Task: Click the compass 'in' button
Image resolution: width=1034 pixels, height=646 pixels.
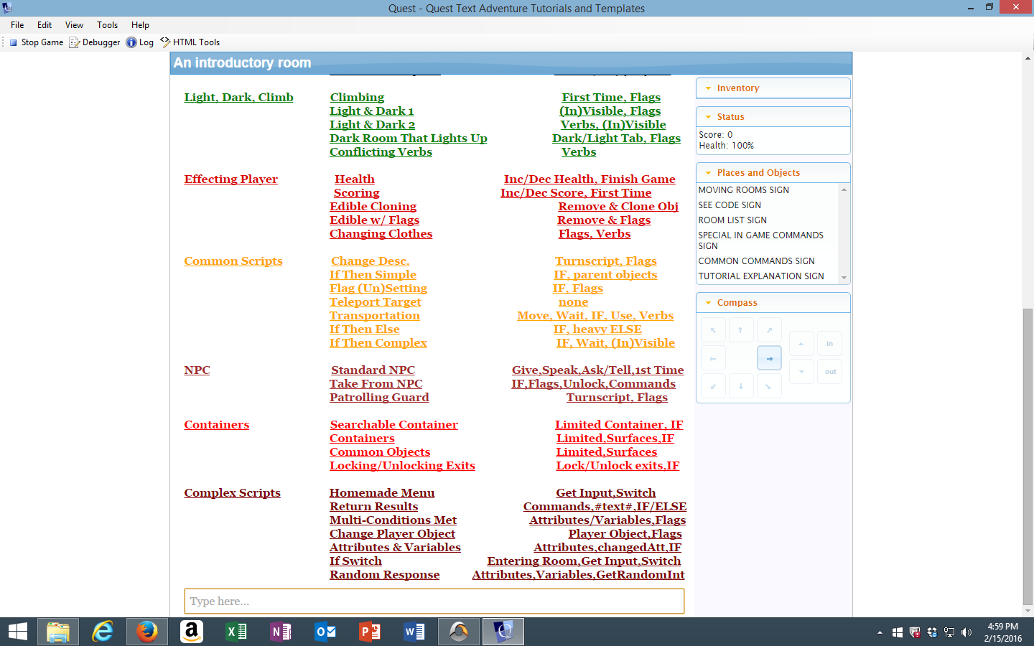Action: (830, 344)
